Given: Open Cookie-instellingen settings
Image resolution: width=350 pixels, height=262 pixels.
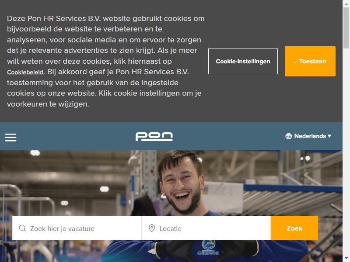Looking at the screenshot, I should point(243,61).
